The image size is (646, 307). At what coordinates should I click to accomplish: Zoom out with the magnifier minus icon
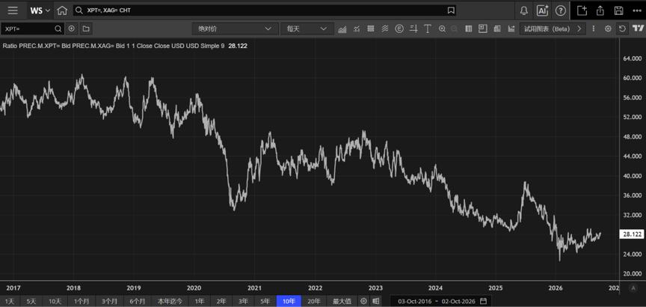[454, 28]
